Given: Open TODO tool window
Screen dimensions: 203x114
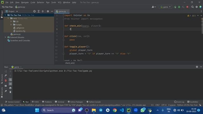Looking at the screenshot, I should (x=35, y=102).
